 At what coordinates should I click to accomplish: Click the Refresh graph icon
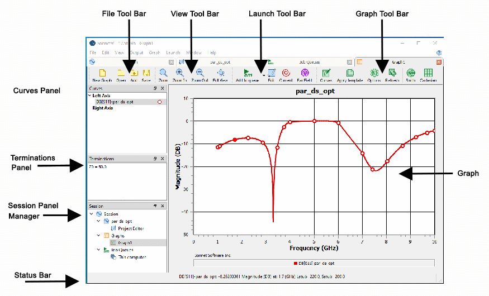click(392, 75)
